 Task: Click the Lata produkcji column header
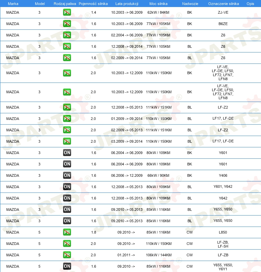[x=127, y=4]
